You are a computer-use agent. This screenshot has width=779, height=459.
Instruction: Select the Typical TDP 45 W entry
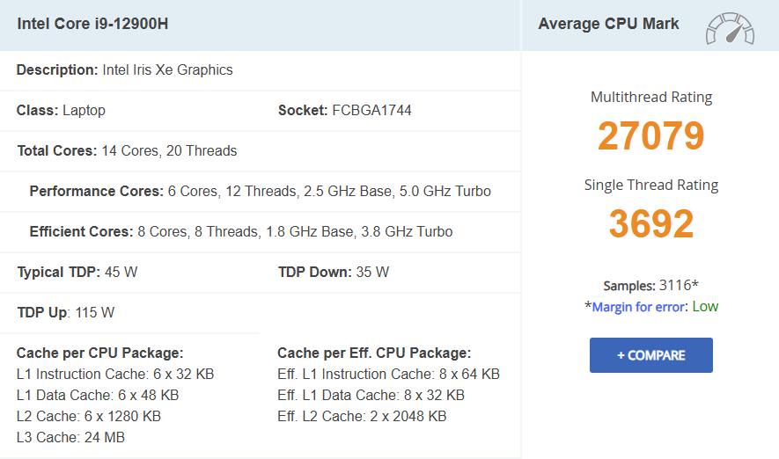click(77, 273)
